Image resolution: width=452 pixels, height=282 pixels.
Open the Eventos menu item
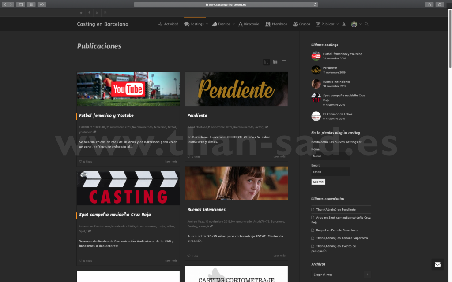(221, 24)
